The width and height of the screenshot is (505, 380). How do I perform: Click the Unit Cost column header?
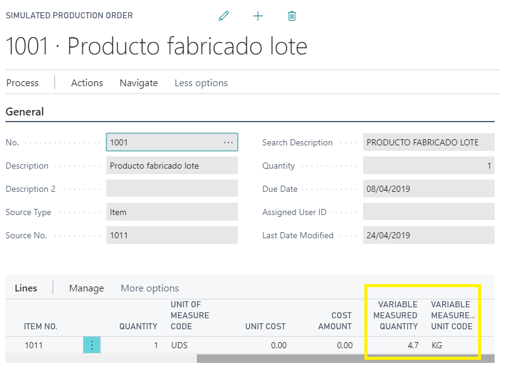click(x=265, y=326)
